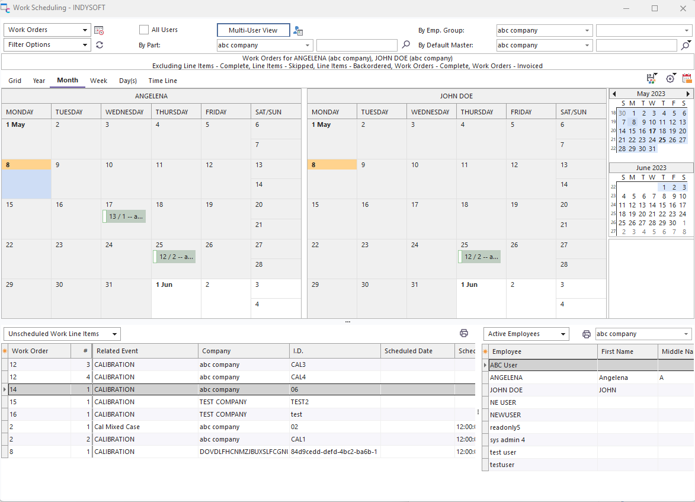This screenshot has width=695, height=502.
Task: Click the save layout icon above the calendar
Action: [x=652, y=78]
